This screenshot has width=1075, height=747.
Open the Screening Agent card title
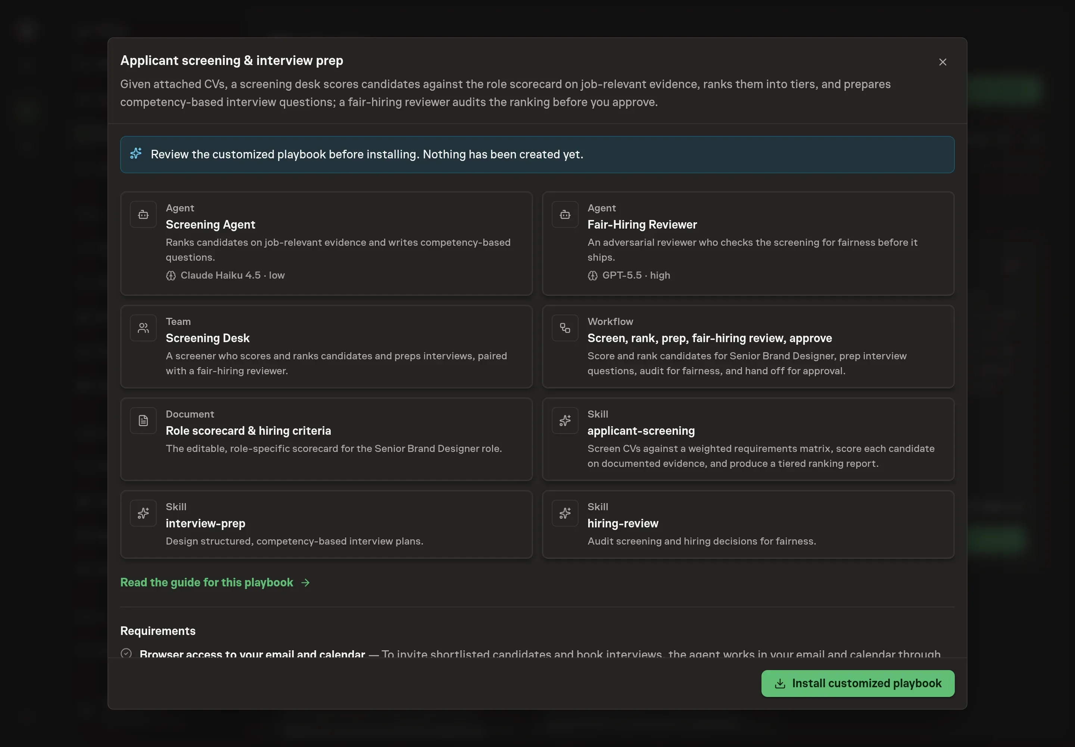point(210,225)
